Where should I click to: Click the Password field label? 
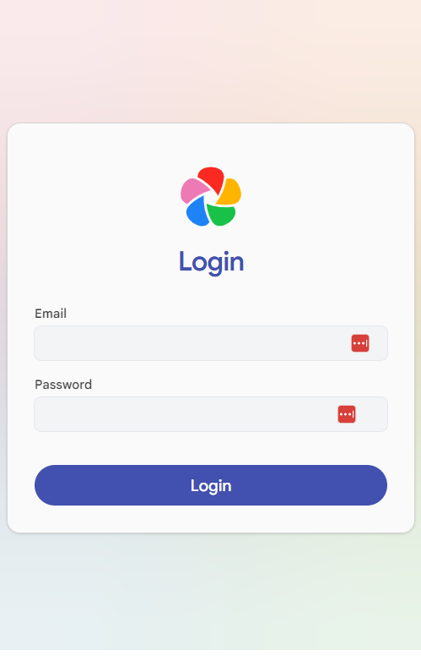coord(63,385)
